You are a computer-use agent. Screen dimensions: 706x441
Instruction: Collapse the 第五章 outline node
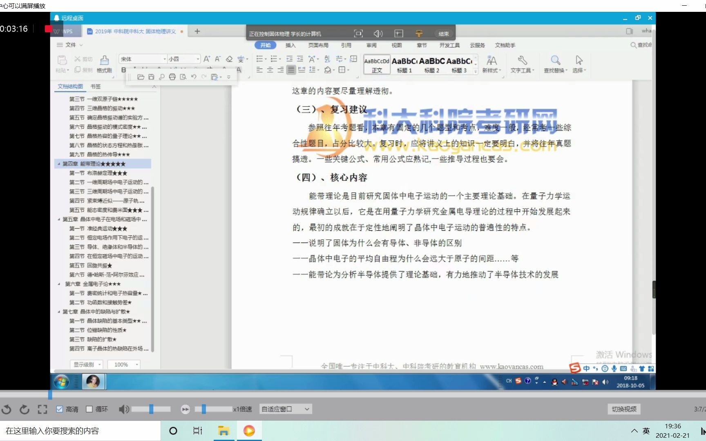(59, 220)
